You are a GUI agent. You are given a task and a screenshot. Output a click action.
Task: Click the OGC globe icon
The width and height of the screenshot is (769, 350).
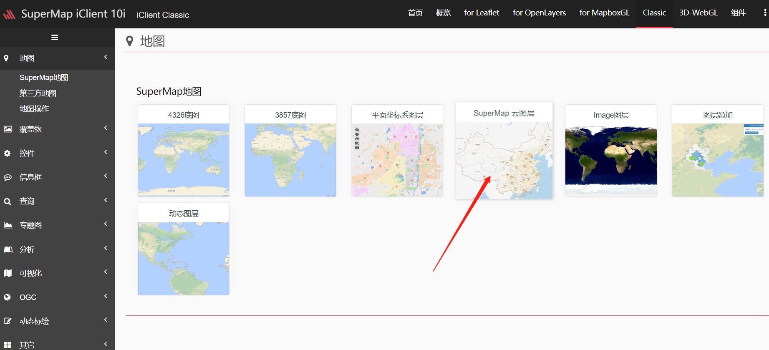point(8,297)
